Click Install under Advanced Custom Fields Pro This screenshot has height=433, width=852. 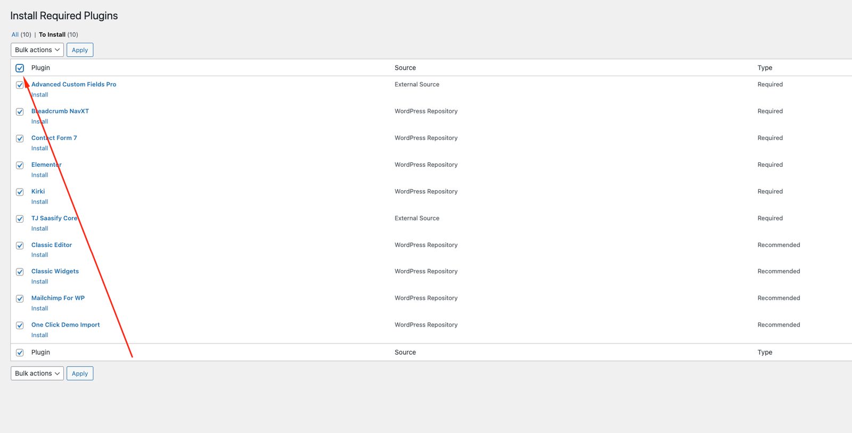tap(39, 95)
